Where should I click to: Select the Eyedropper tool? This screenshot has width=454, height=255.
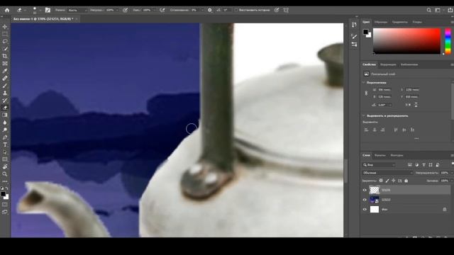coord(5,71)
